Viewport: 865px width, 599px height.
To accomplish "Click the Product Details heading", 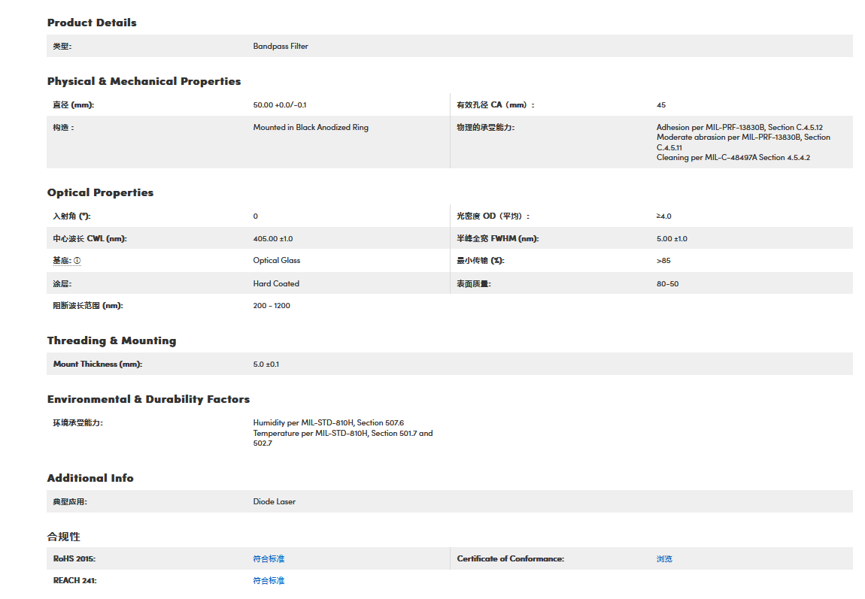I will [x=92, y=23].
